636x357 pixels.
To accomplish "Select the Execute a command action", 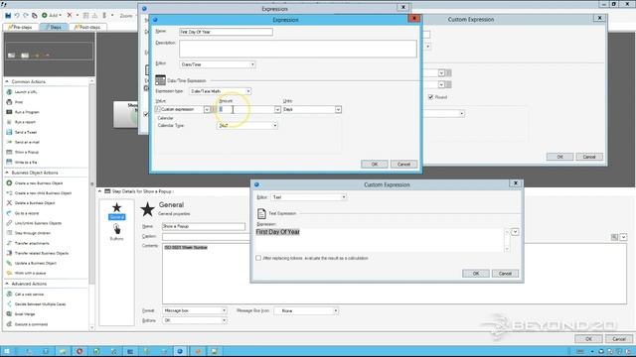I will [x=31, y=324].
